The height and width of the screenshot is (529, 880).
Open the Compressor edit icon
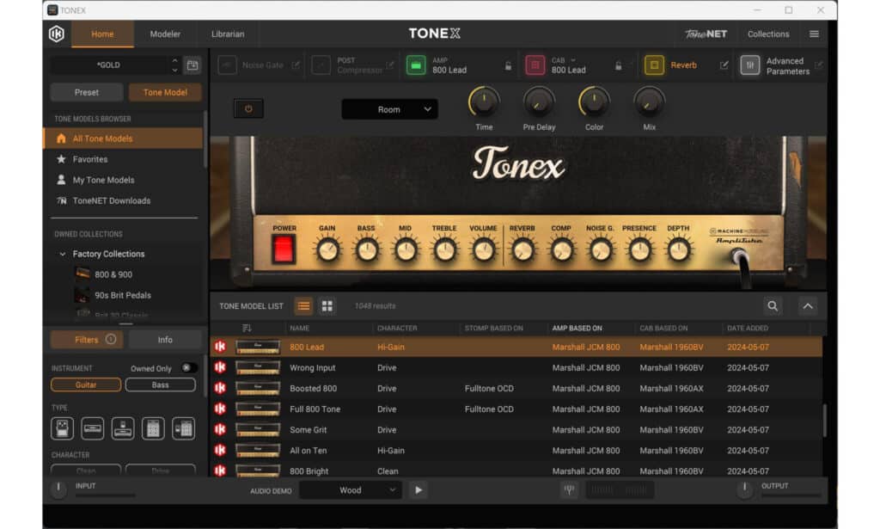pyautogui.click(x=390, y=65)
